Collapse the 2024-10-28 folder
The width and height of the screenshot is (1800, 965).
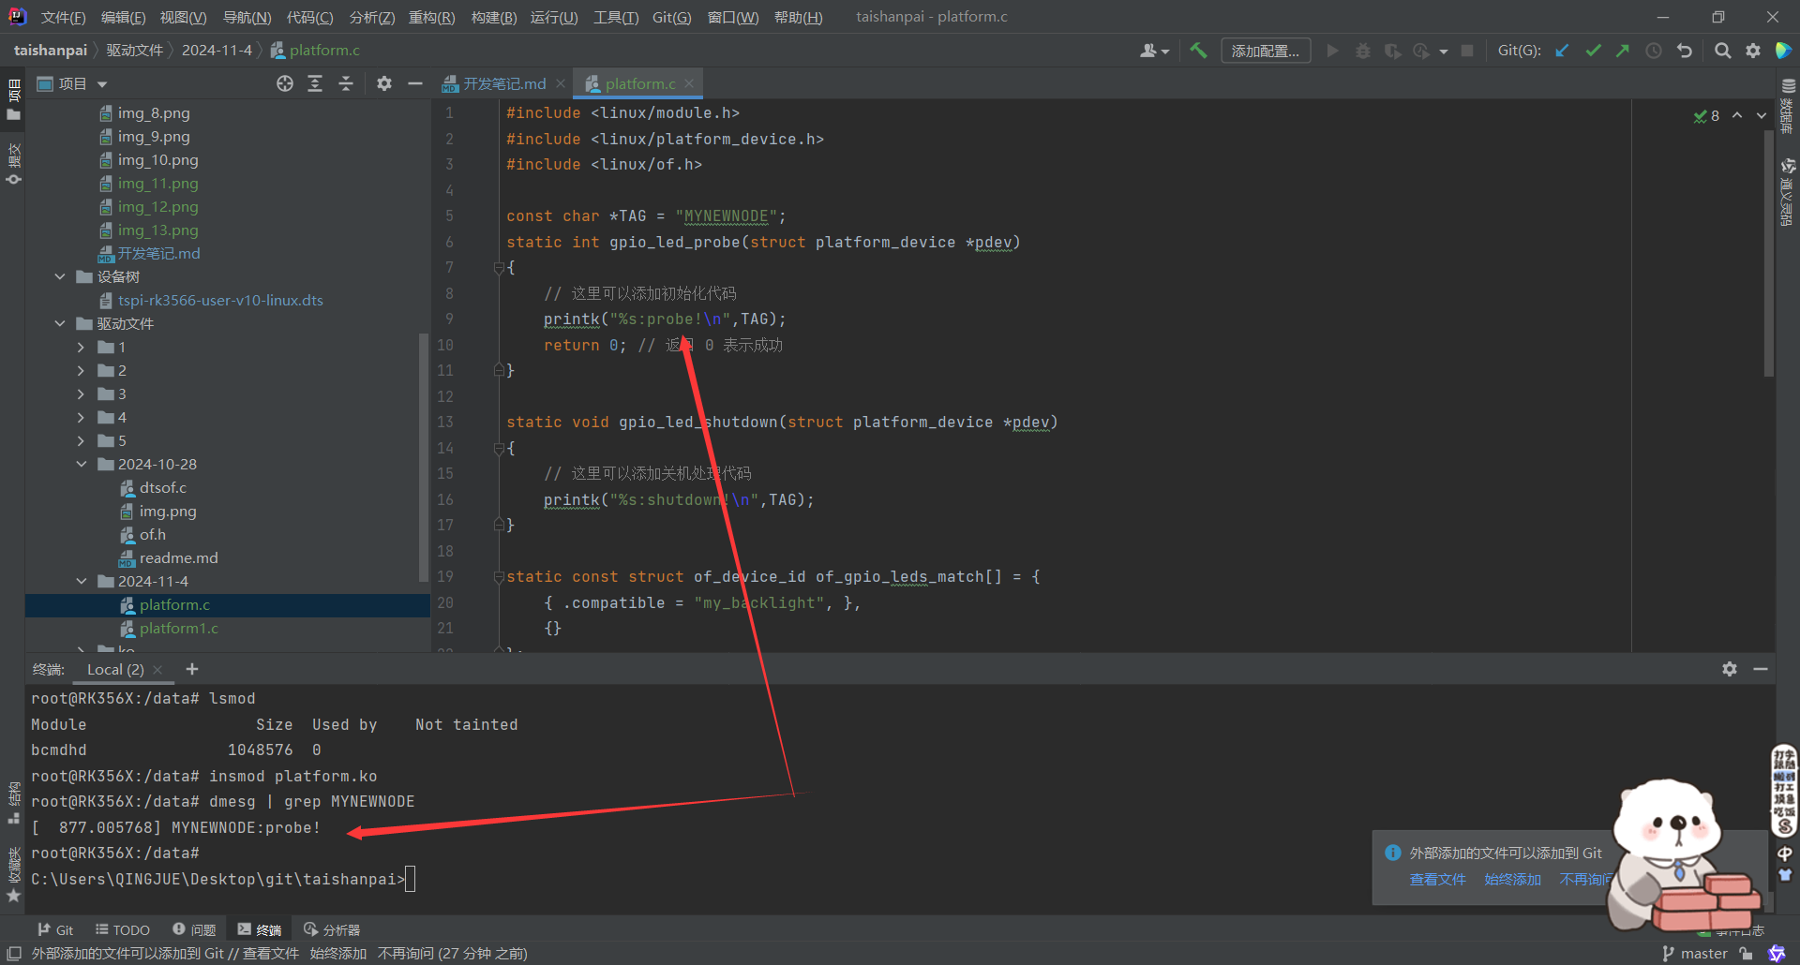click(x=82, y=465)
